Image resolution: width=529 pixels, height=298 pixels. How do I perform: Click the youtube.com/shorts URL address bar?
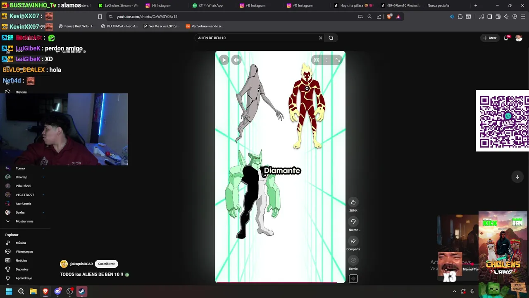[147, 17]
